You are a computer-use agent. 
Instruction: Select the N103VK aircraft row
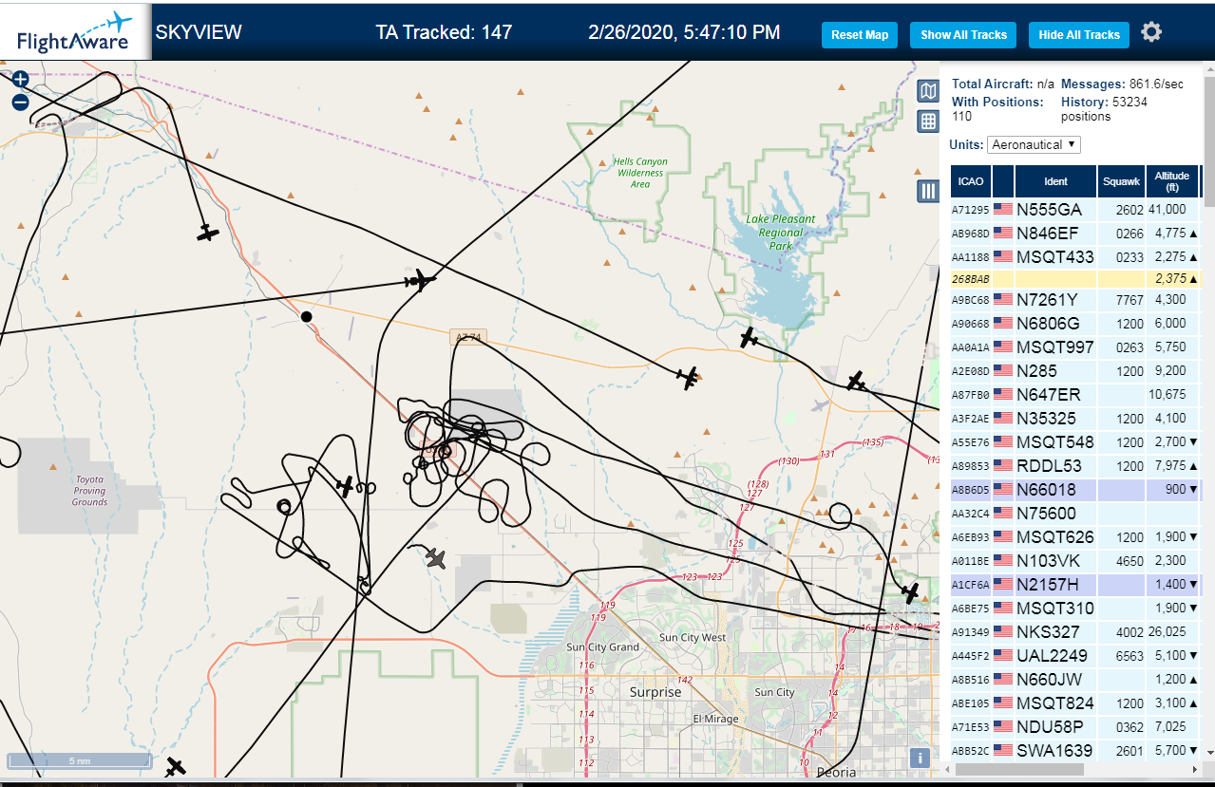point(1075,560)
